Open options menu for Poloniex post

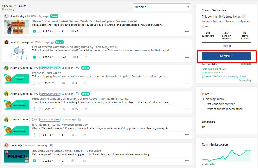coord(187,161)
